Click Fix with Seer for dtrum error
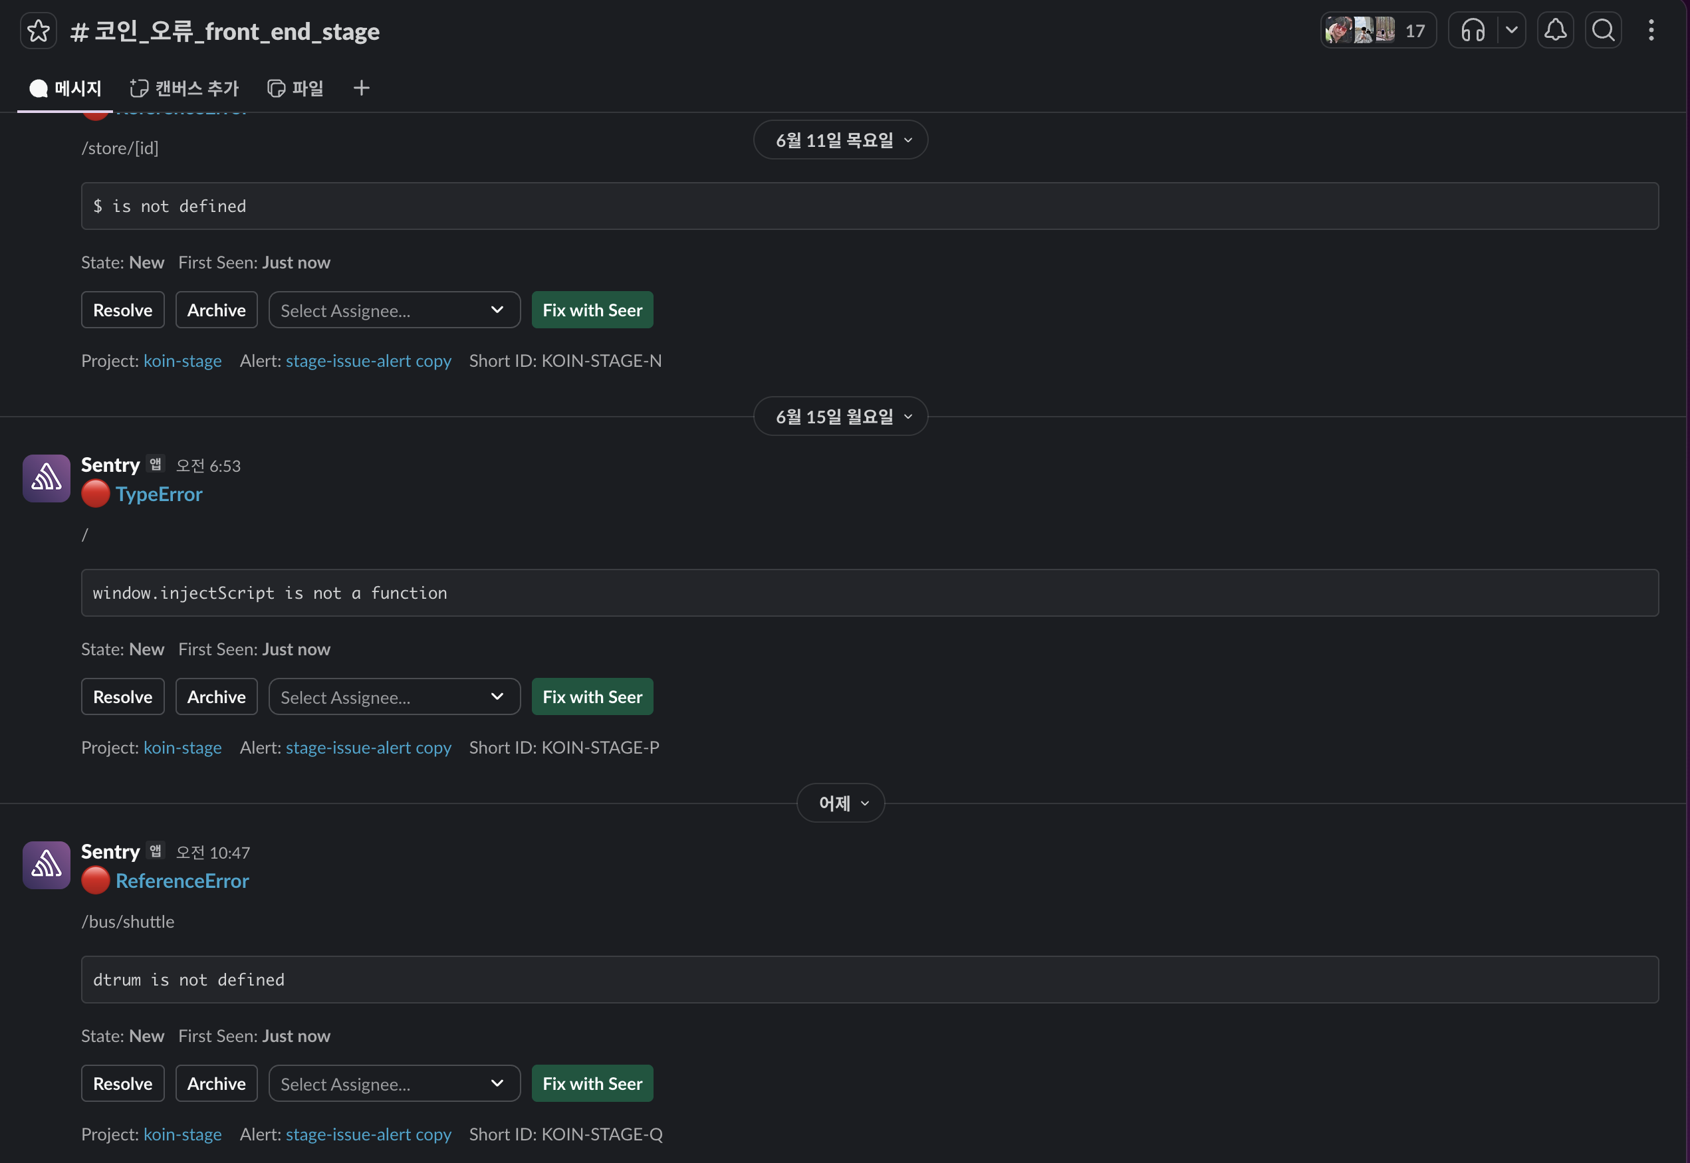The height and width of the screenshot is (1163, 1690). tap(592, 1083)
